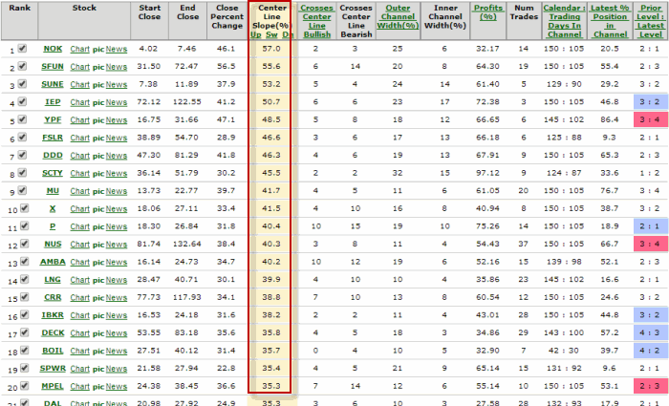This screenshot has width=669, height=406.
Task: Select the red 3 : 4 level cell for YPF
Action: 650,119
